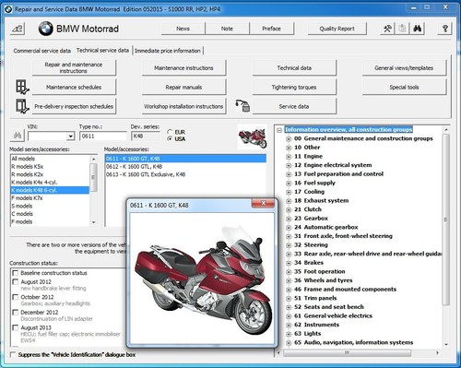The image size is (461, 368).
Task: Check the August 2012 construction status
Action: 15,282
